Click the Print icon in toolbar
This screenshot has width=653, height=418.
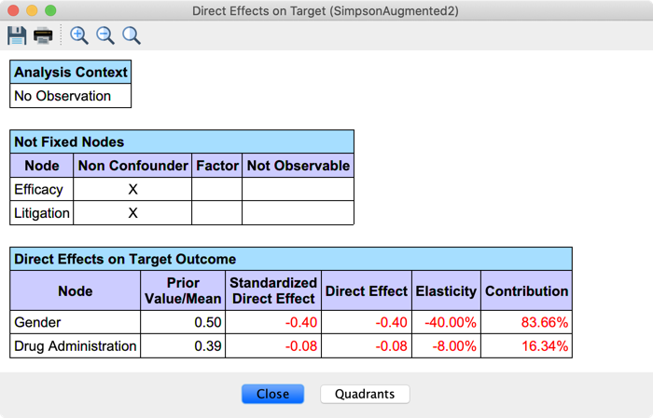43,35
